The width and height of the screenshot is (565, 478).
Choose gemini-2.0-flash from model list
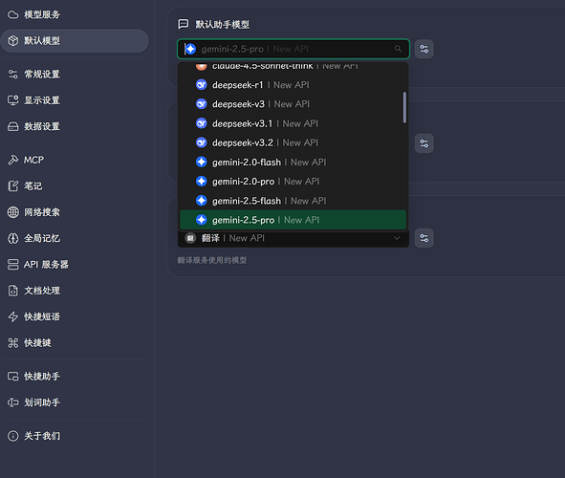point(293,163)
